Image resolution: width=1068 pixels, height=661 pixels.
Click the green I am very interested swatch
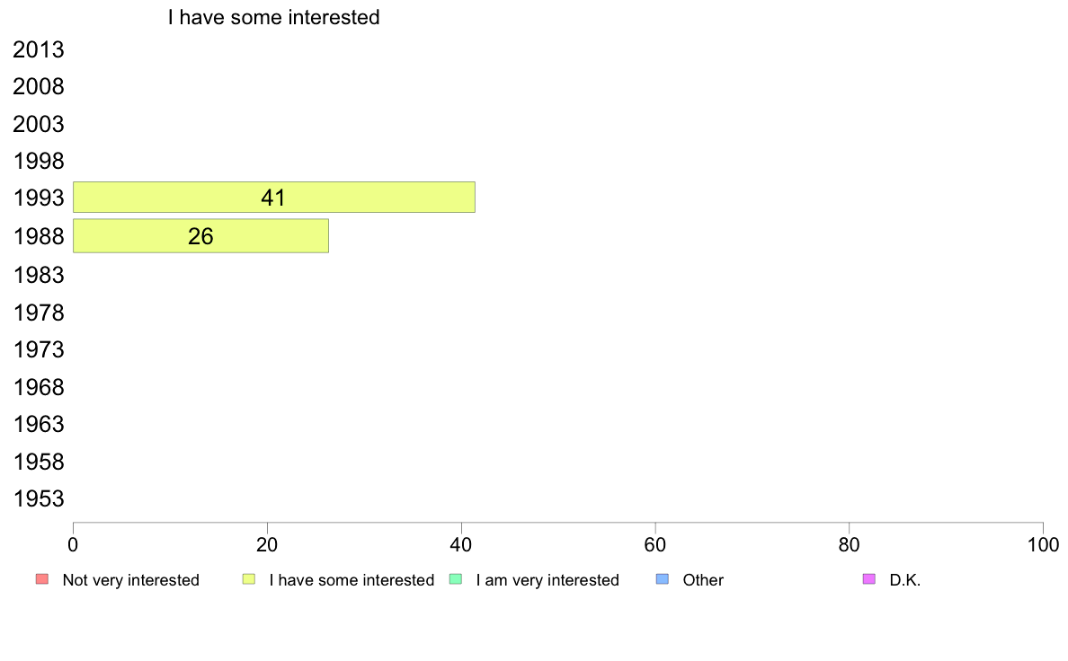456,579
